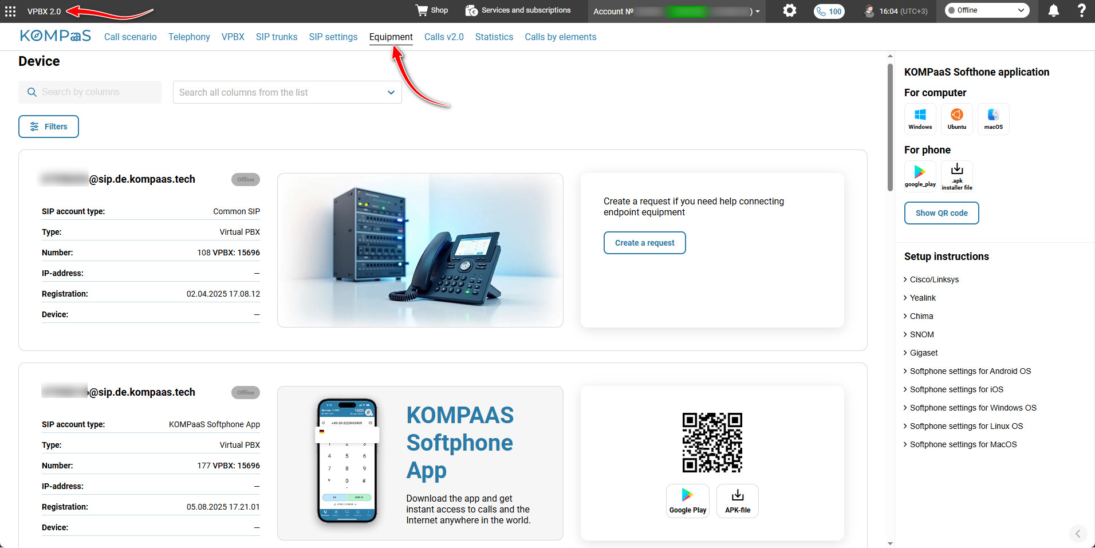Click registration date 05.08.2025 17.21.01
This screenshot has width=1095, height=548.
tap(223, 507)
